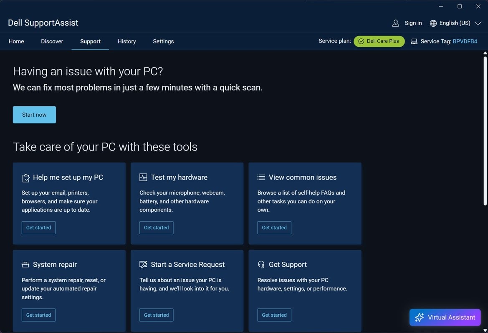Click the System repair card title
Image resolution: width=488 pixels, height=333 pixels.
pyautogui.click(x=55, y=264)
